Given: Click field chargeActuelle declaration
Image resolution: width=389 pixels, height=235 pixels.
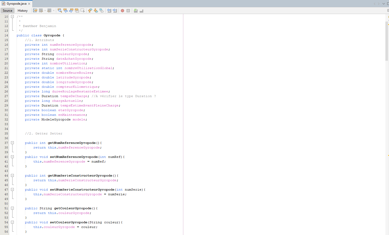Looking at the screenshot, I should (x=67, y=101).
